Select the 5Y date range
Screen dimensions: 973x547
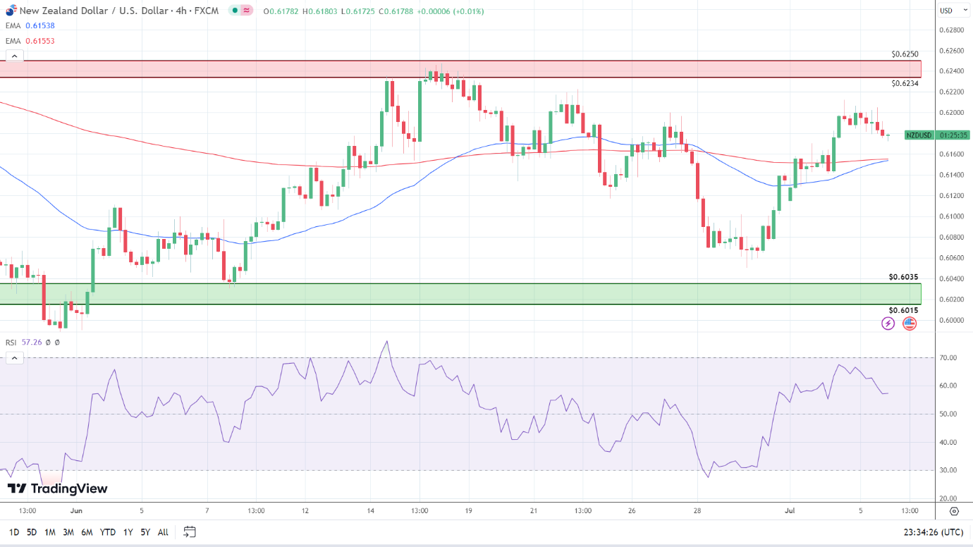coord(145,532)
